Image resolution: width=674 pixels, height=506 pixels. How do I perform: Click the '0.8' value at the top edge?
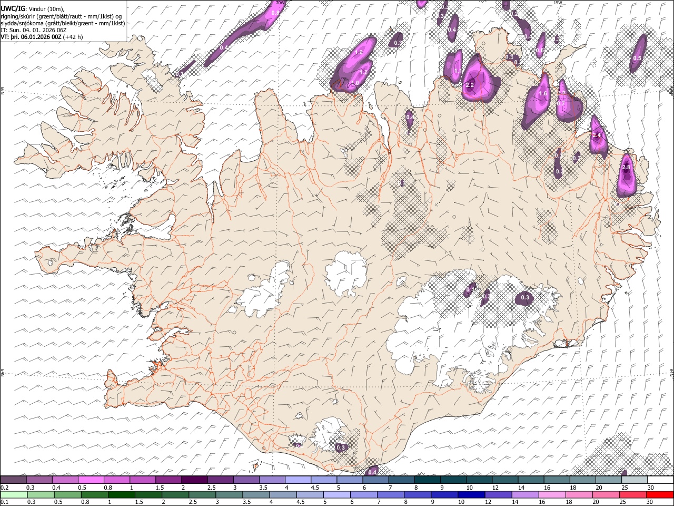[275, 12]
